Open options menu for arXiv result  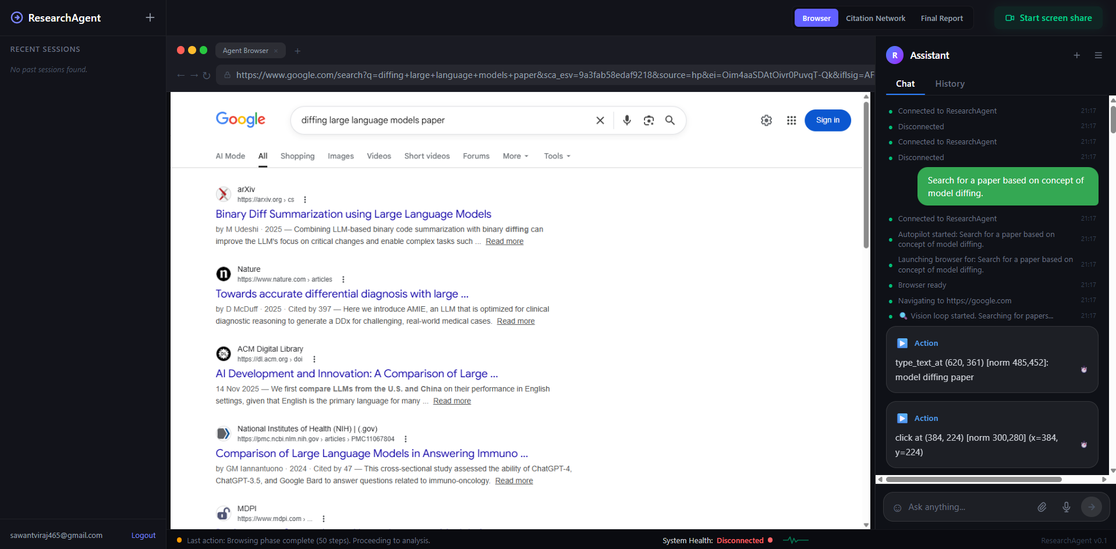point(305,200)
